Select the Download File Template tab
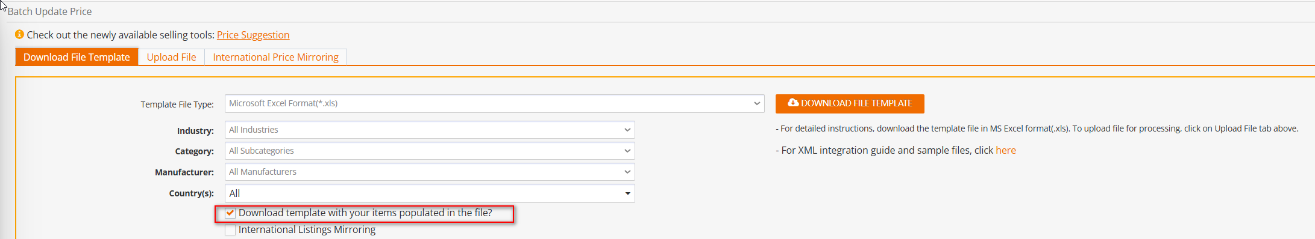 click(77, 57)
